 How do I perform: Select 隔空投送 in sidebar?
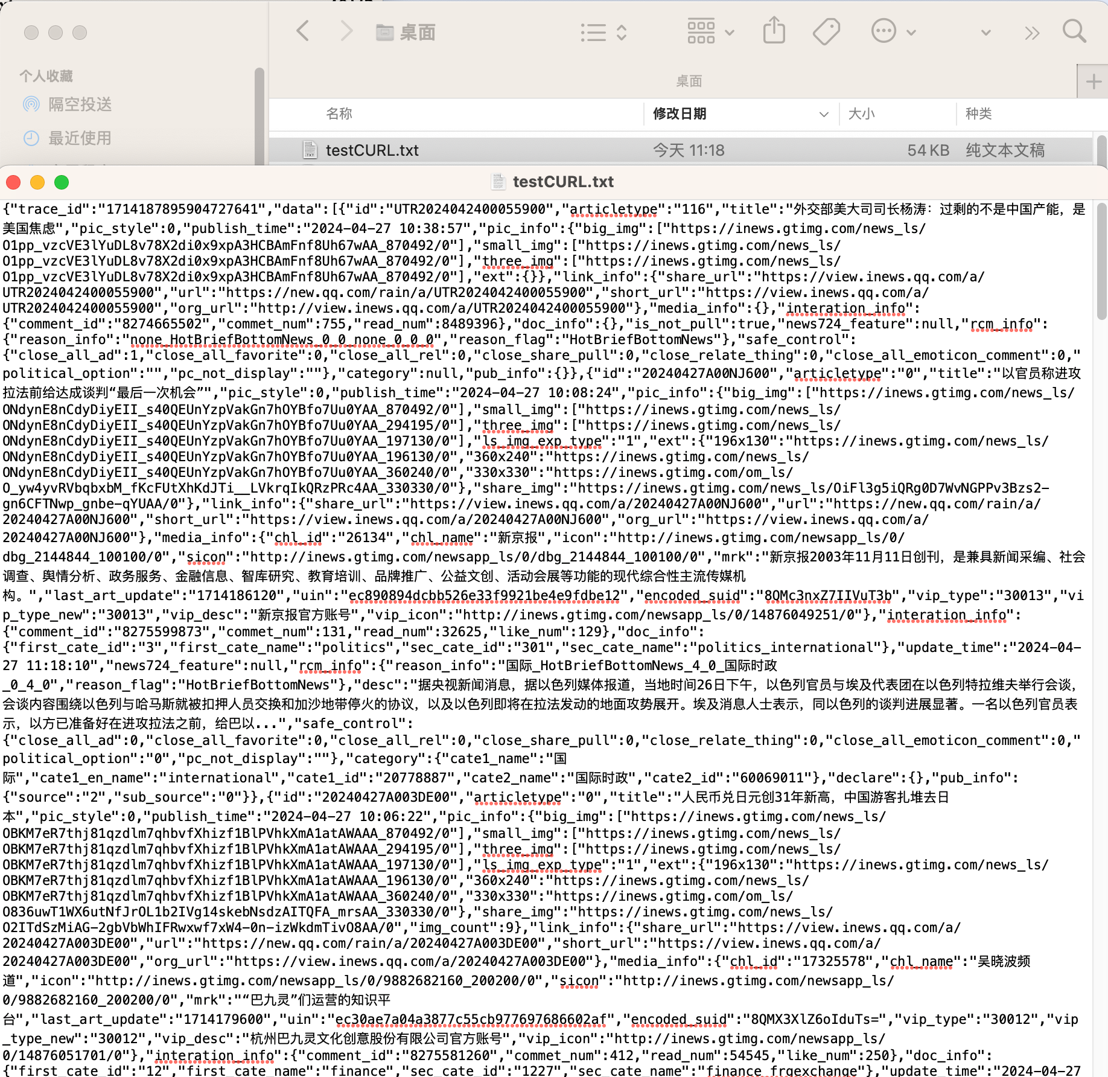tap(80, 104)
